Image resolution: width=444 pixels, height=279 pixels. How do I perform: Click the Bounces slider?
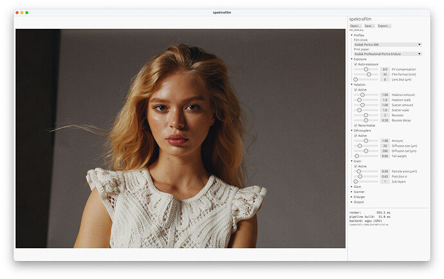[366, 115]
